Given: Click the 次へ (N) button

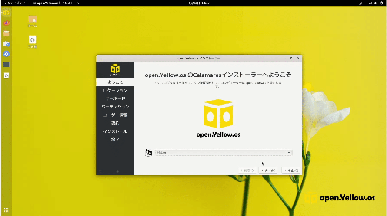Looking at the screenshot, I should click(x=268, y=170).
